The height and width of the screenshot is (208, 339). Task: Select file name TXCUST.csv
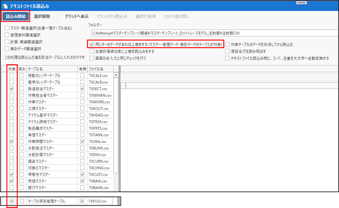pyautogui.click(x=99, y=175)
